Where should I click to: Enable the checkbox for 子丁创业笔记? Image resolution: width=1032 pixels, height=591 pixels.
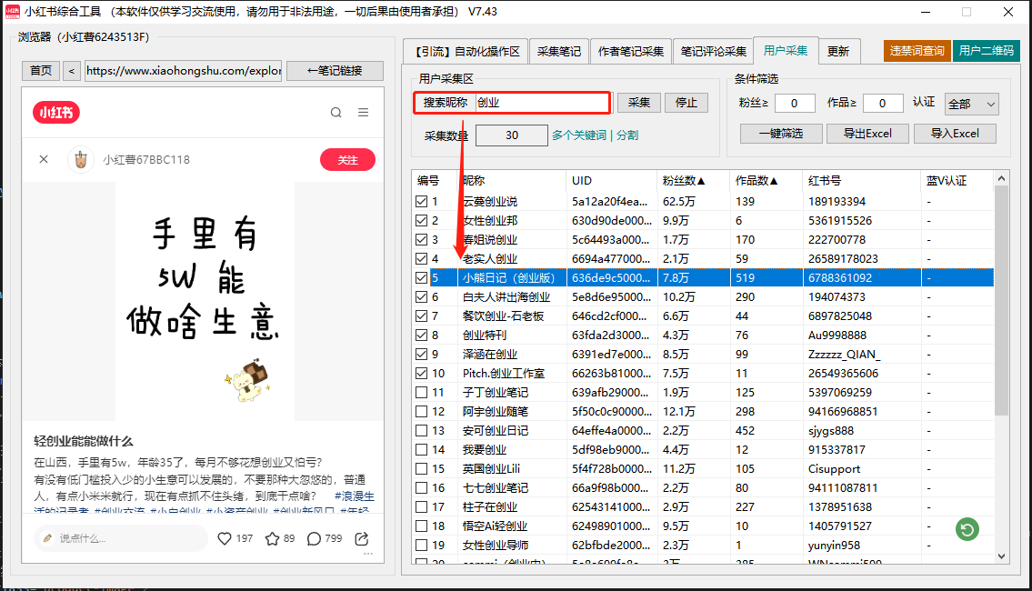(x=422, y=392)
